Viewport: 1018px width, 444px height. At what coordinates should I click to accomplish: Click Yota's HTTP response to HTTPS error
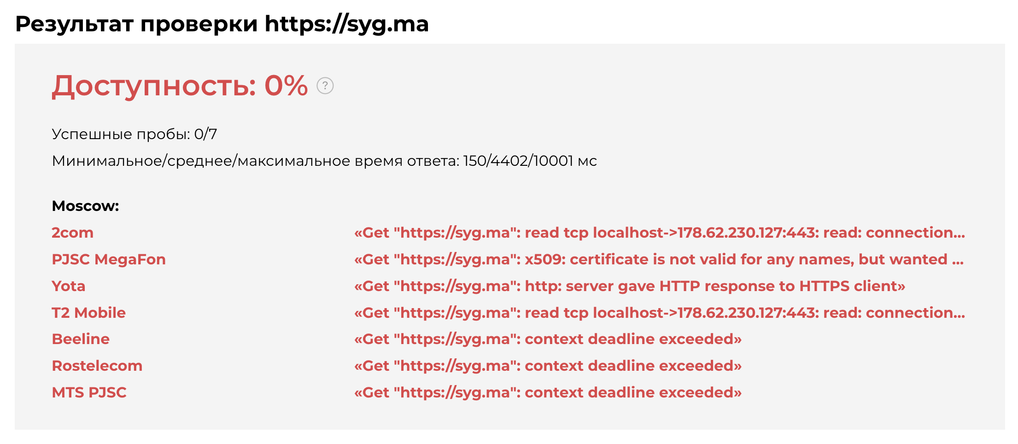[x=629, y=286]
